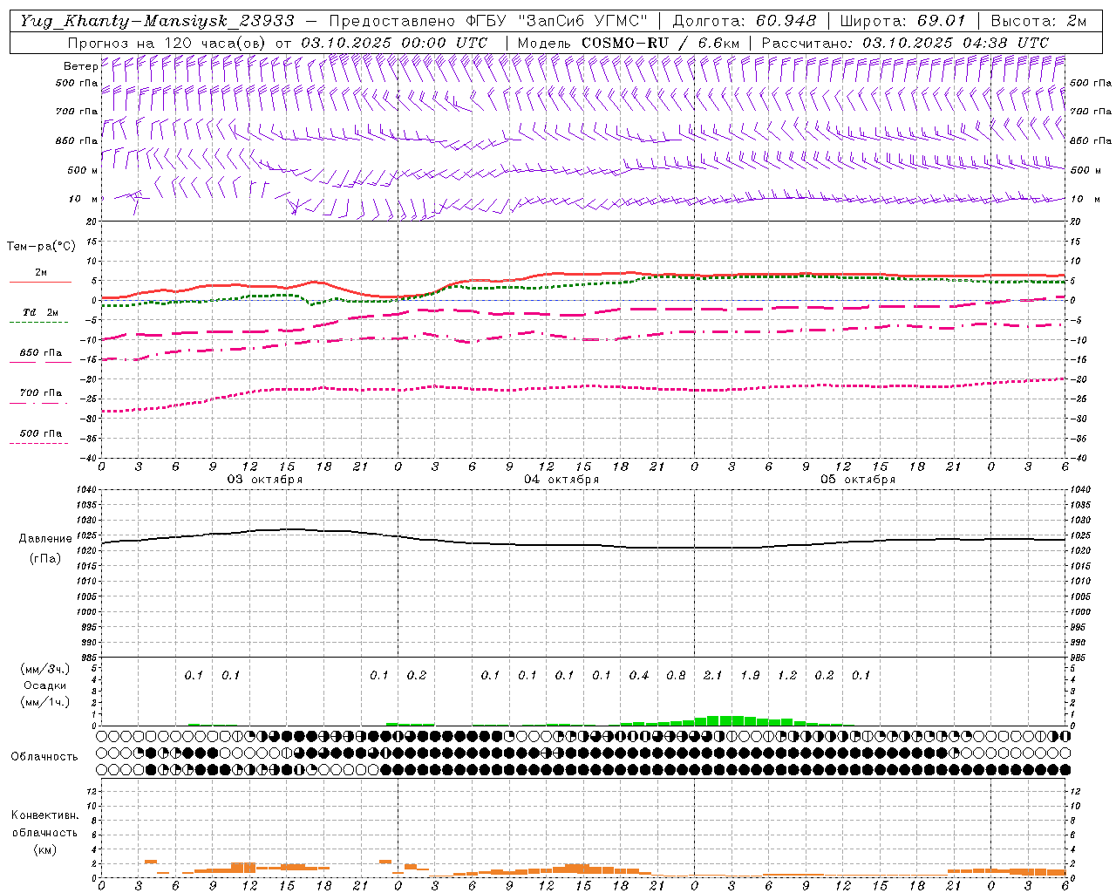Click the Рассчитано: 03.10.2025 04:38 UTC text
Screen dimensions: 1116x893
pyautogui.click(x=905, y=43)
